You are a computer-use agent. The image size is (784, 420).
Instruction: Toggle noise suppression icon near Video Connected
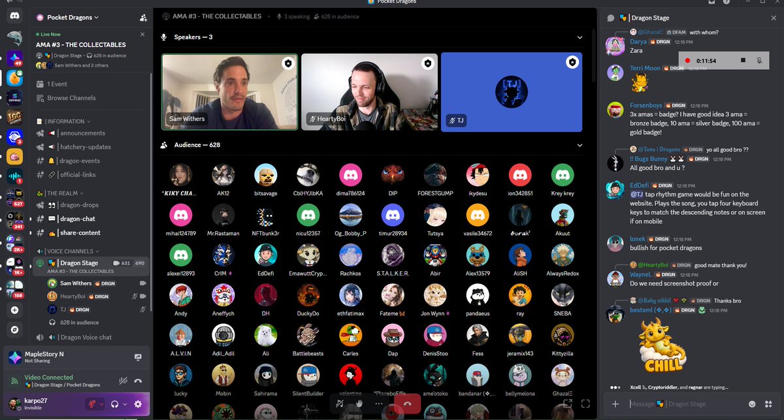[x=123, y=381]
